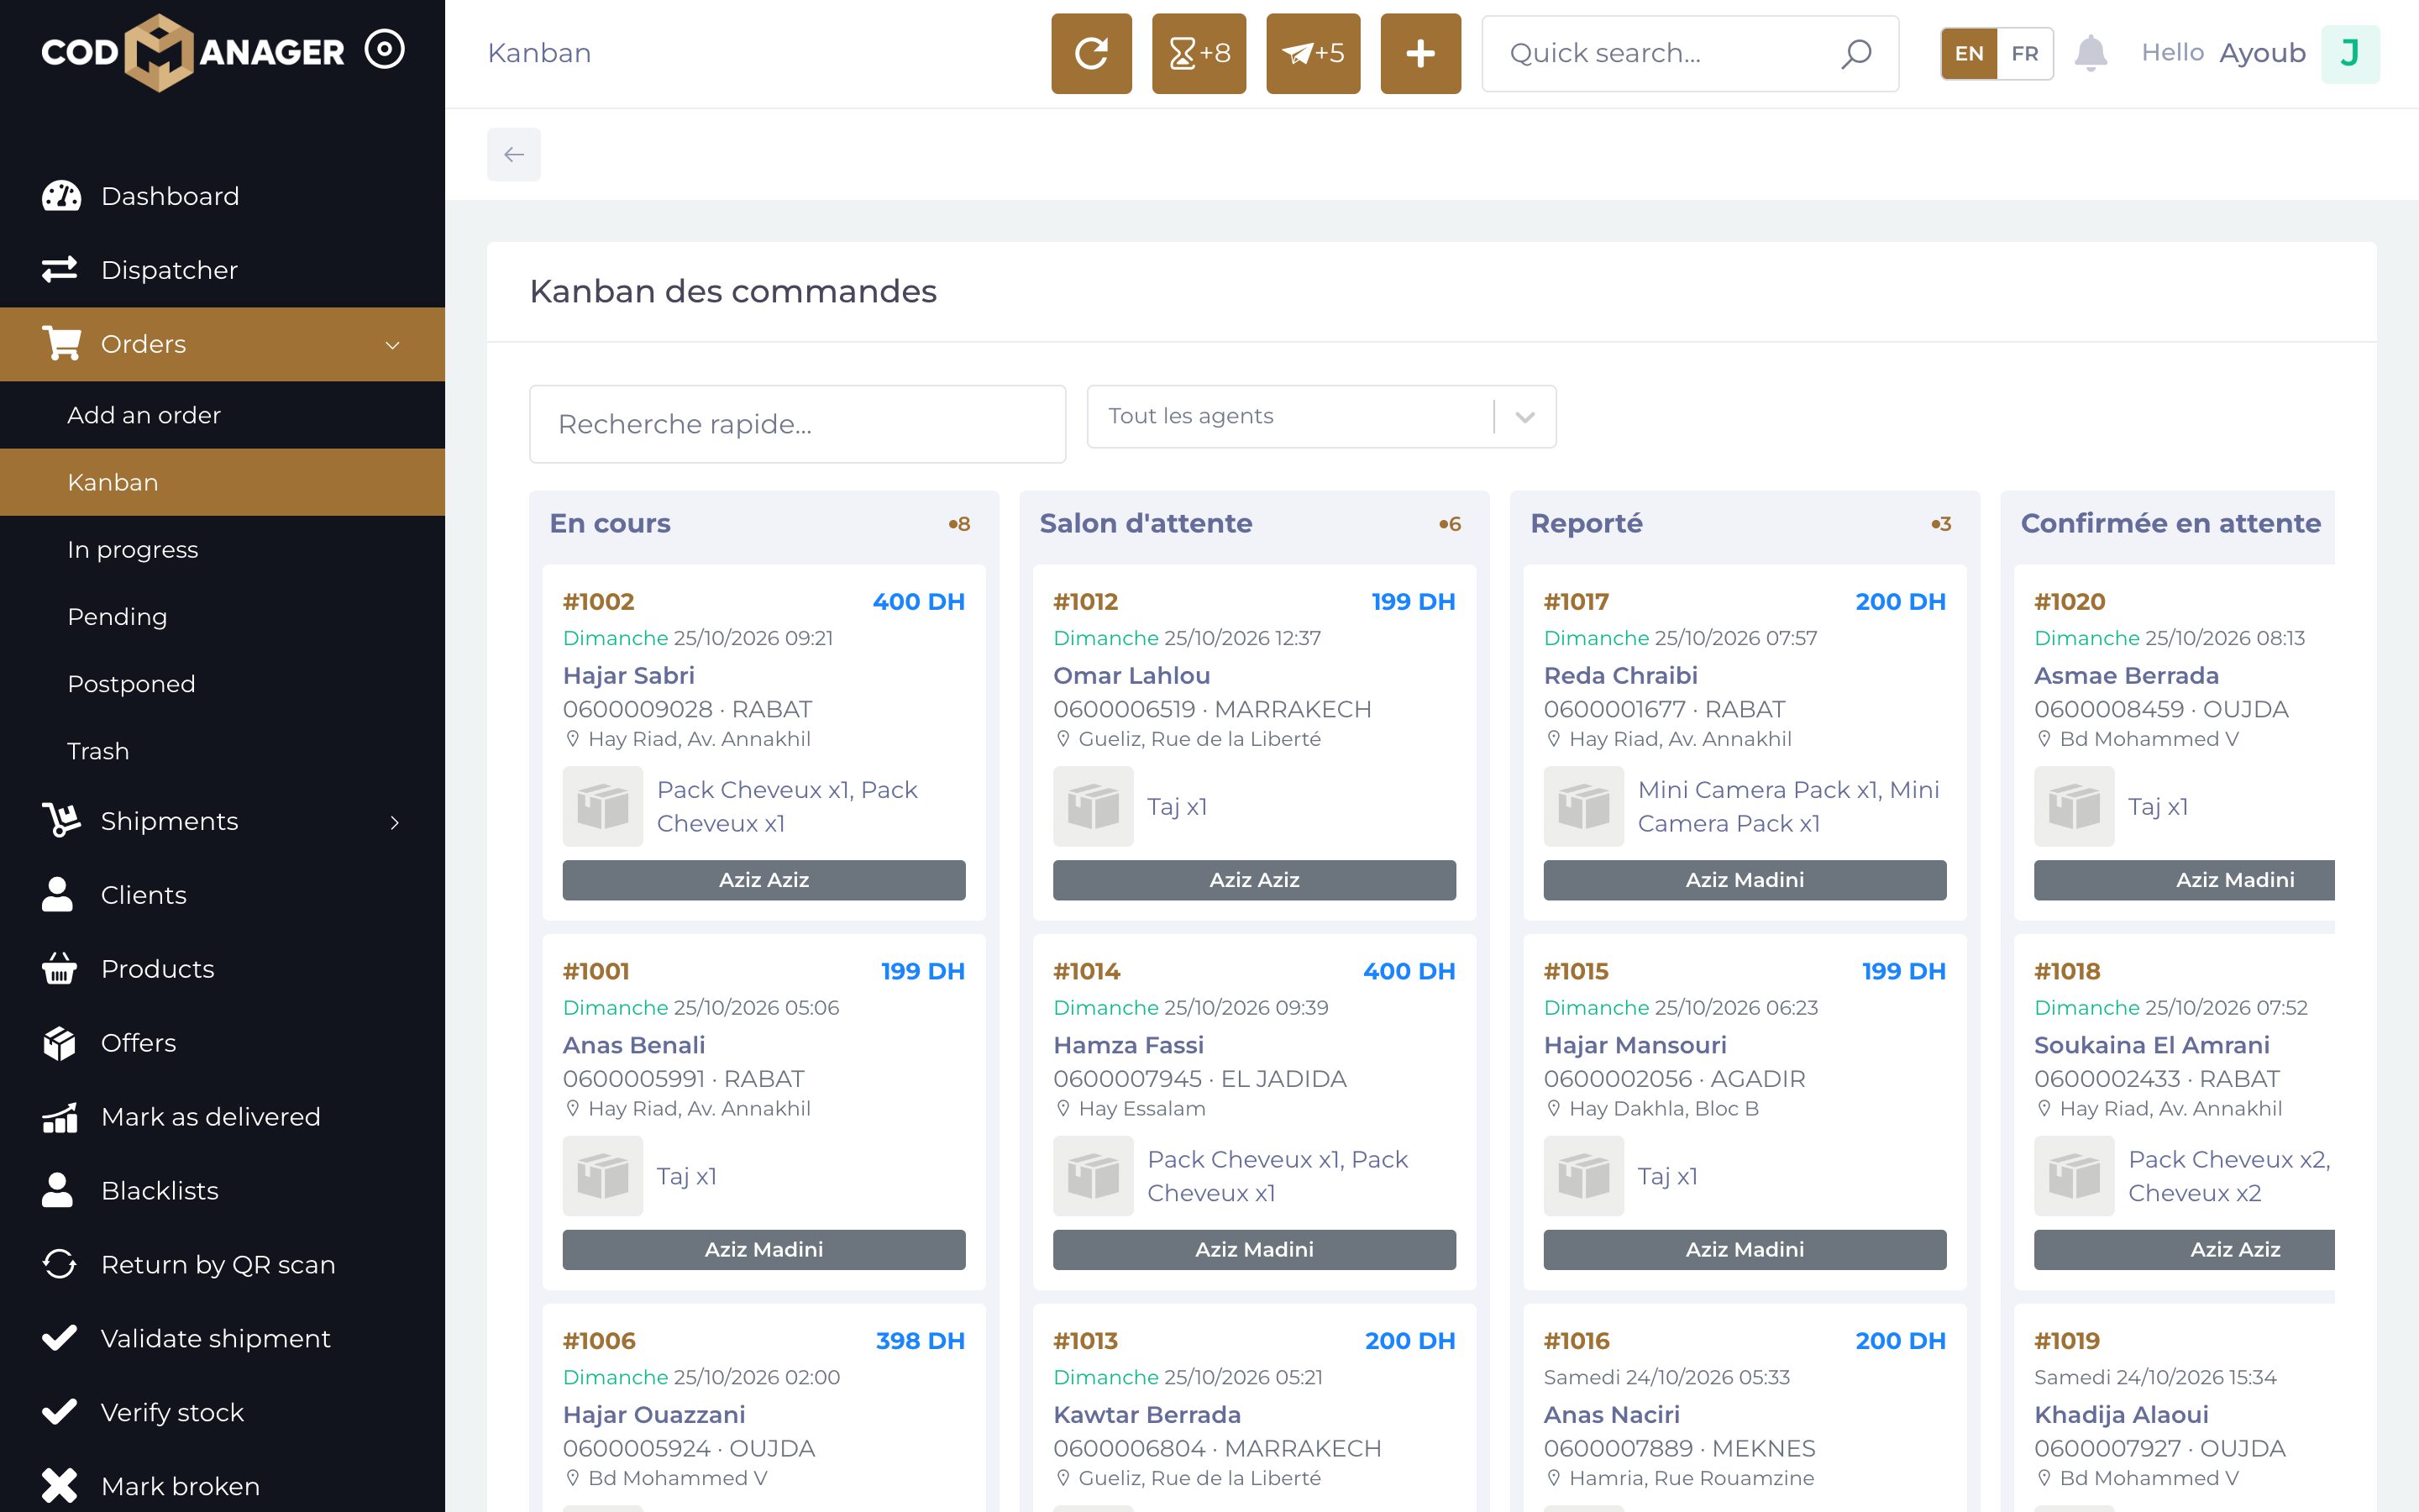This screenshot has width=2419, height=1512.
Task: Collapse the Orders menu
Action: pyautogui.click(x=222, y=344)
